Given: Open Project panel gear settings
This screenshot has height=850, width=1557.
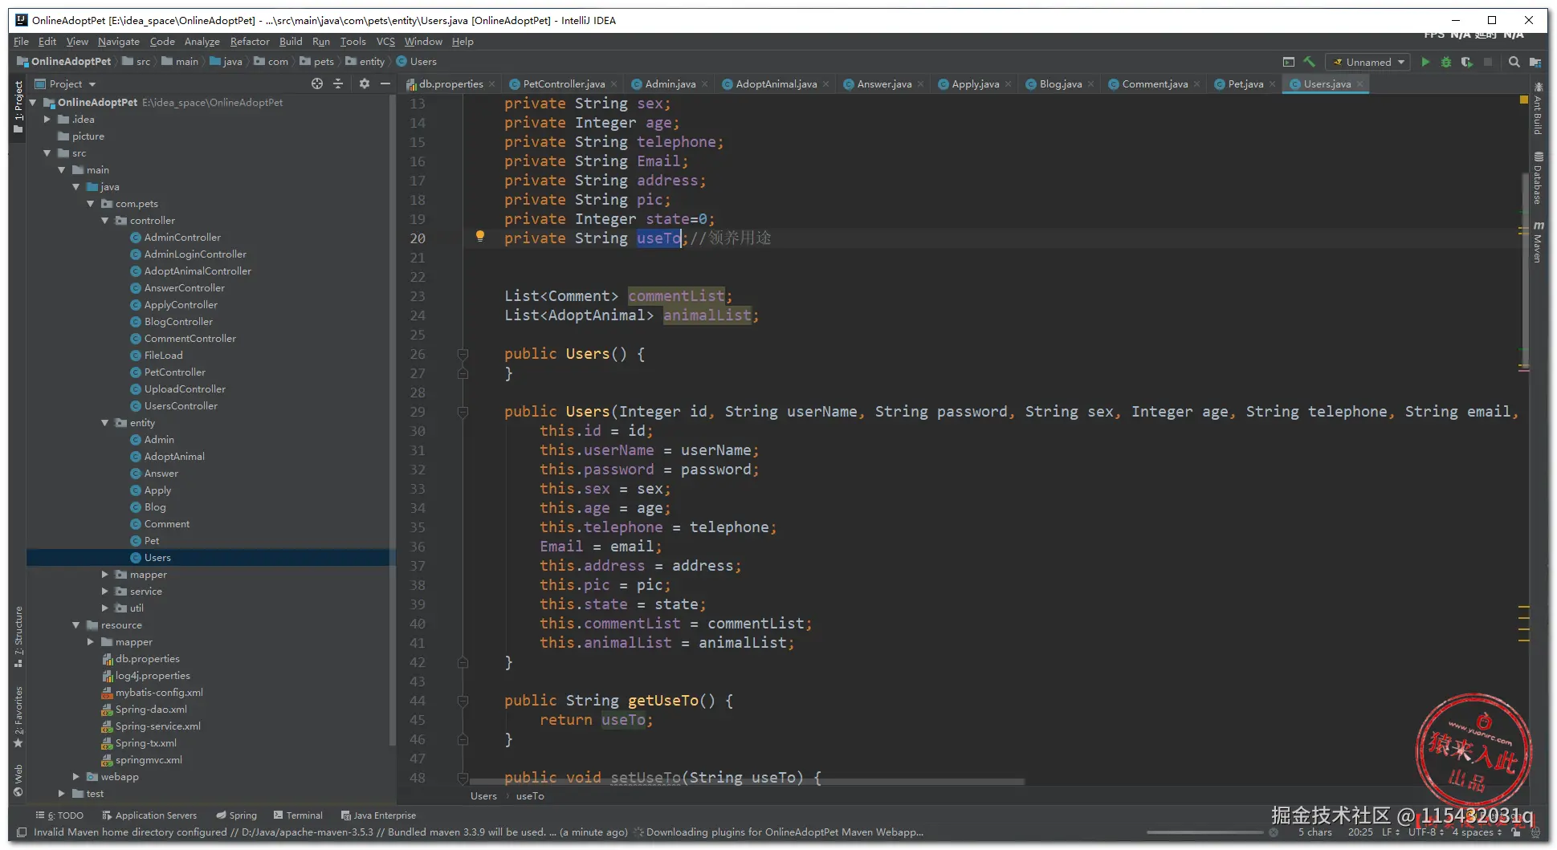Looking at the screenshot, I should [x=364, y=83].
